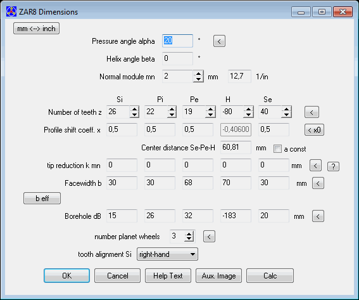Increase Normal module mn with up arrow
359x300 pixels.
[198, 74]
